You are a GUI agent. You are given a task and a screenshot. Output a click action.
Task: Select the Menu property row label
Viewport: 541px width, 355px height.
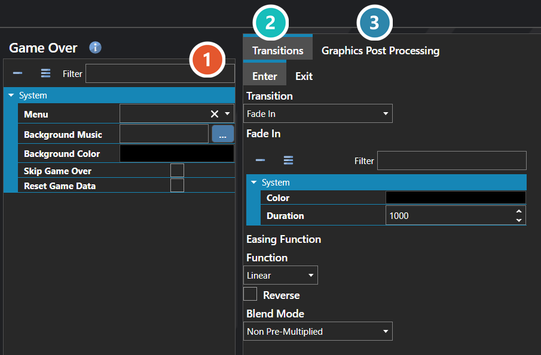point(36,115)
